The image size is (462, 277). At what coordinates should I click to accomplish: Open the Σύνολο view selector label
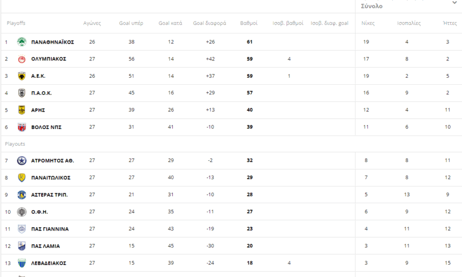click(372, 6)
